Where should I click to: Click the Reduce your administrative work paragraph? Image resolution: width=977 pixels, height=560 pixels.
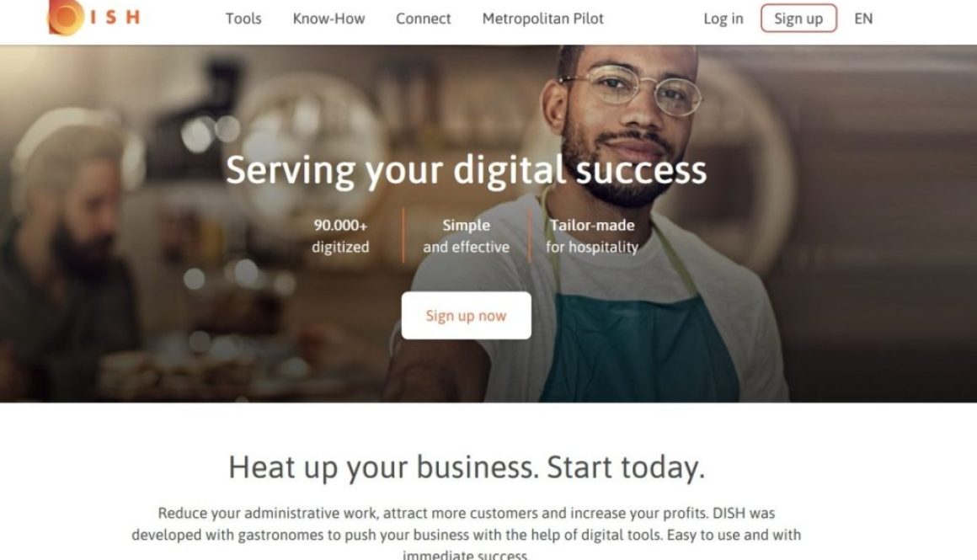pyautogui.click(x=466, y=535)
